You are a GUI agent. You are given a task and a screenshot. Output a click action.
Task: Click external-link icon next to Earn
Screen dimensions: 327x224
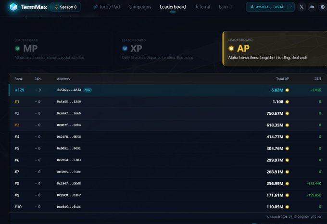[x=231, y=7]
